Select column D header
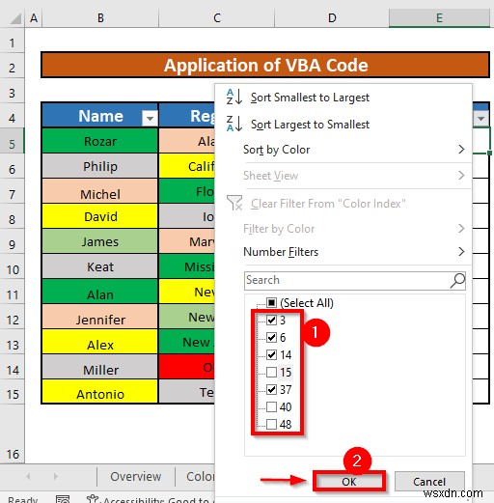Viewport: 494px width, 503px height. click(332, 18)
